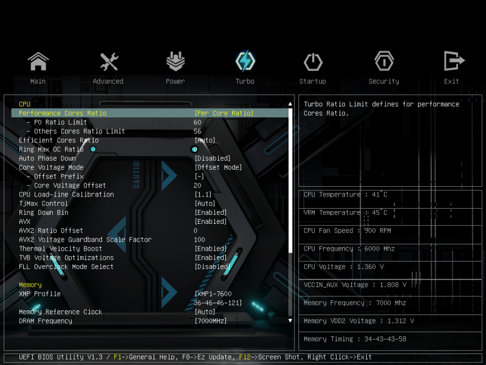
Task: Click the CPU Fan Speed 900 RPM readout
Action: pyautogui.click(x=347, y=231)
